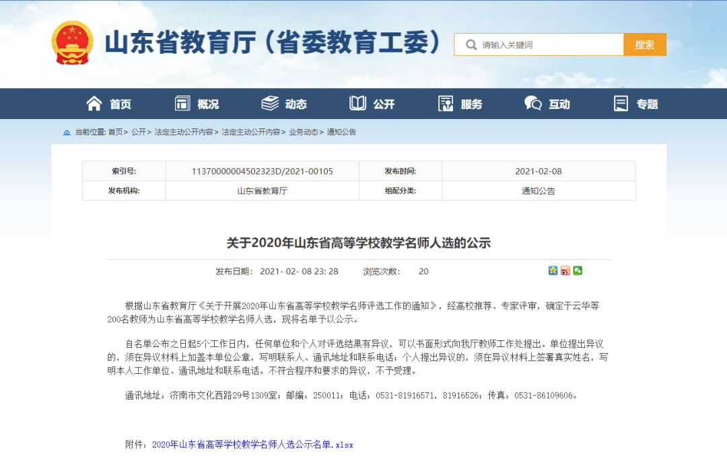Click the site title 山东省教育厅（省委教育工委）
The image size is (727, 456).
(273, 42)
